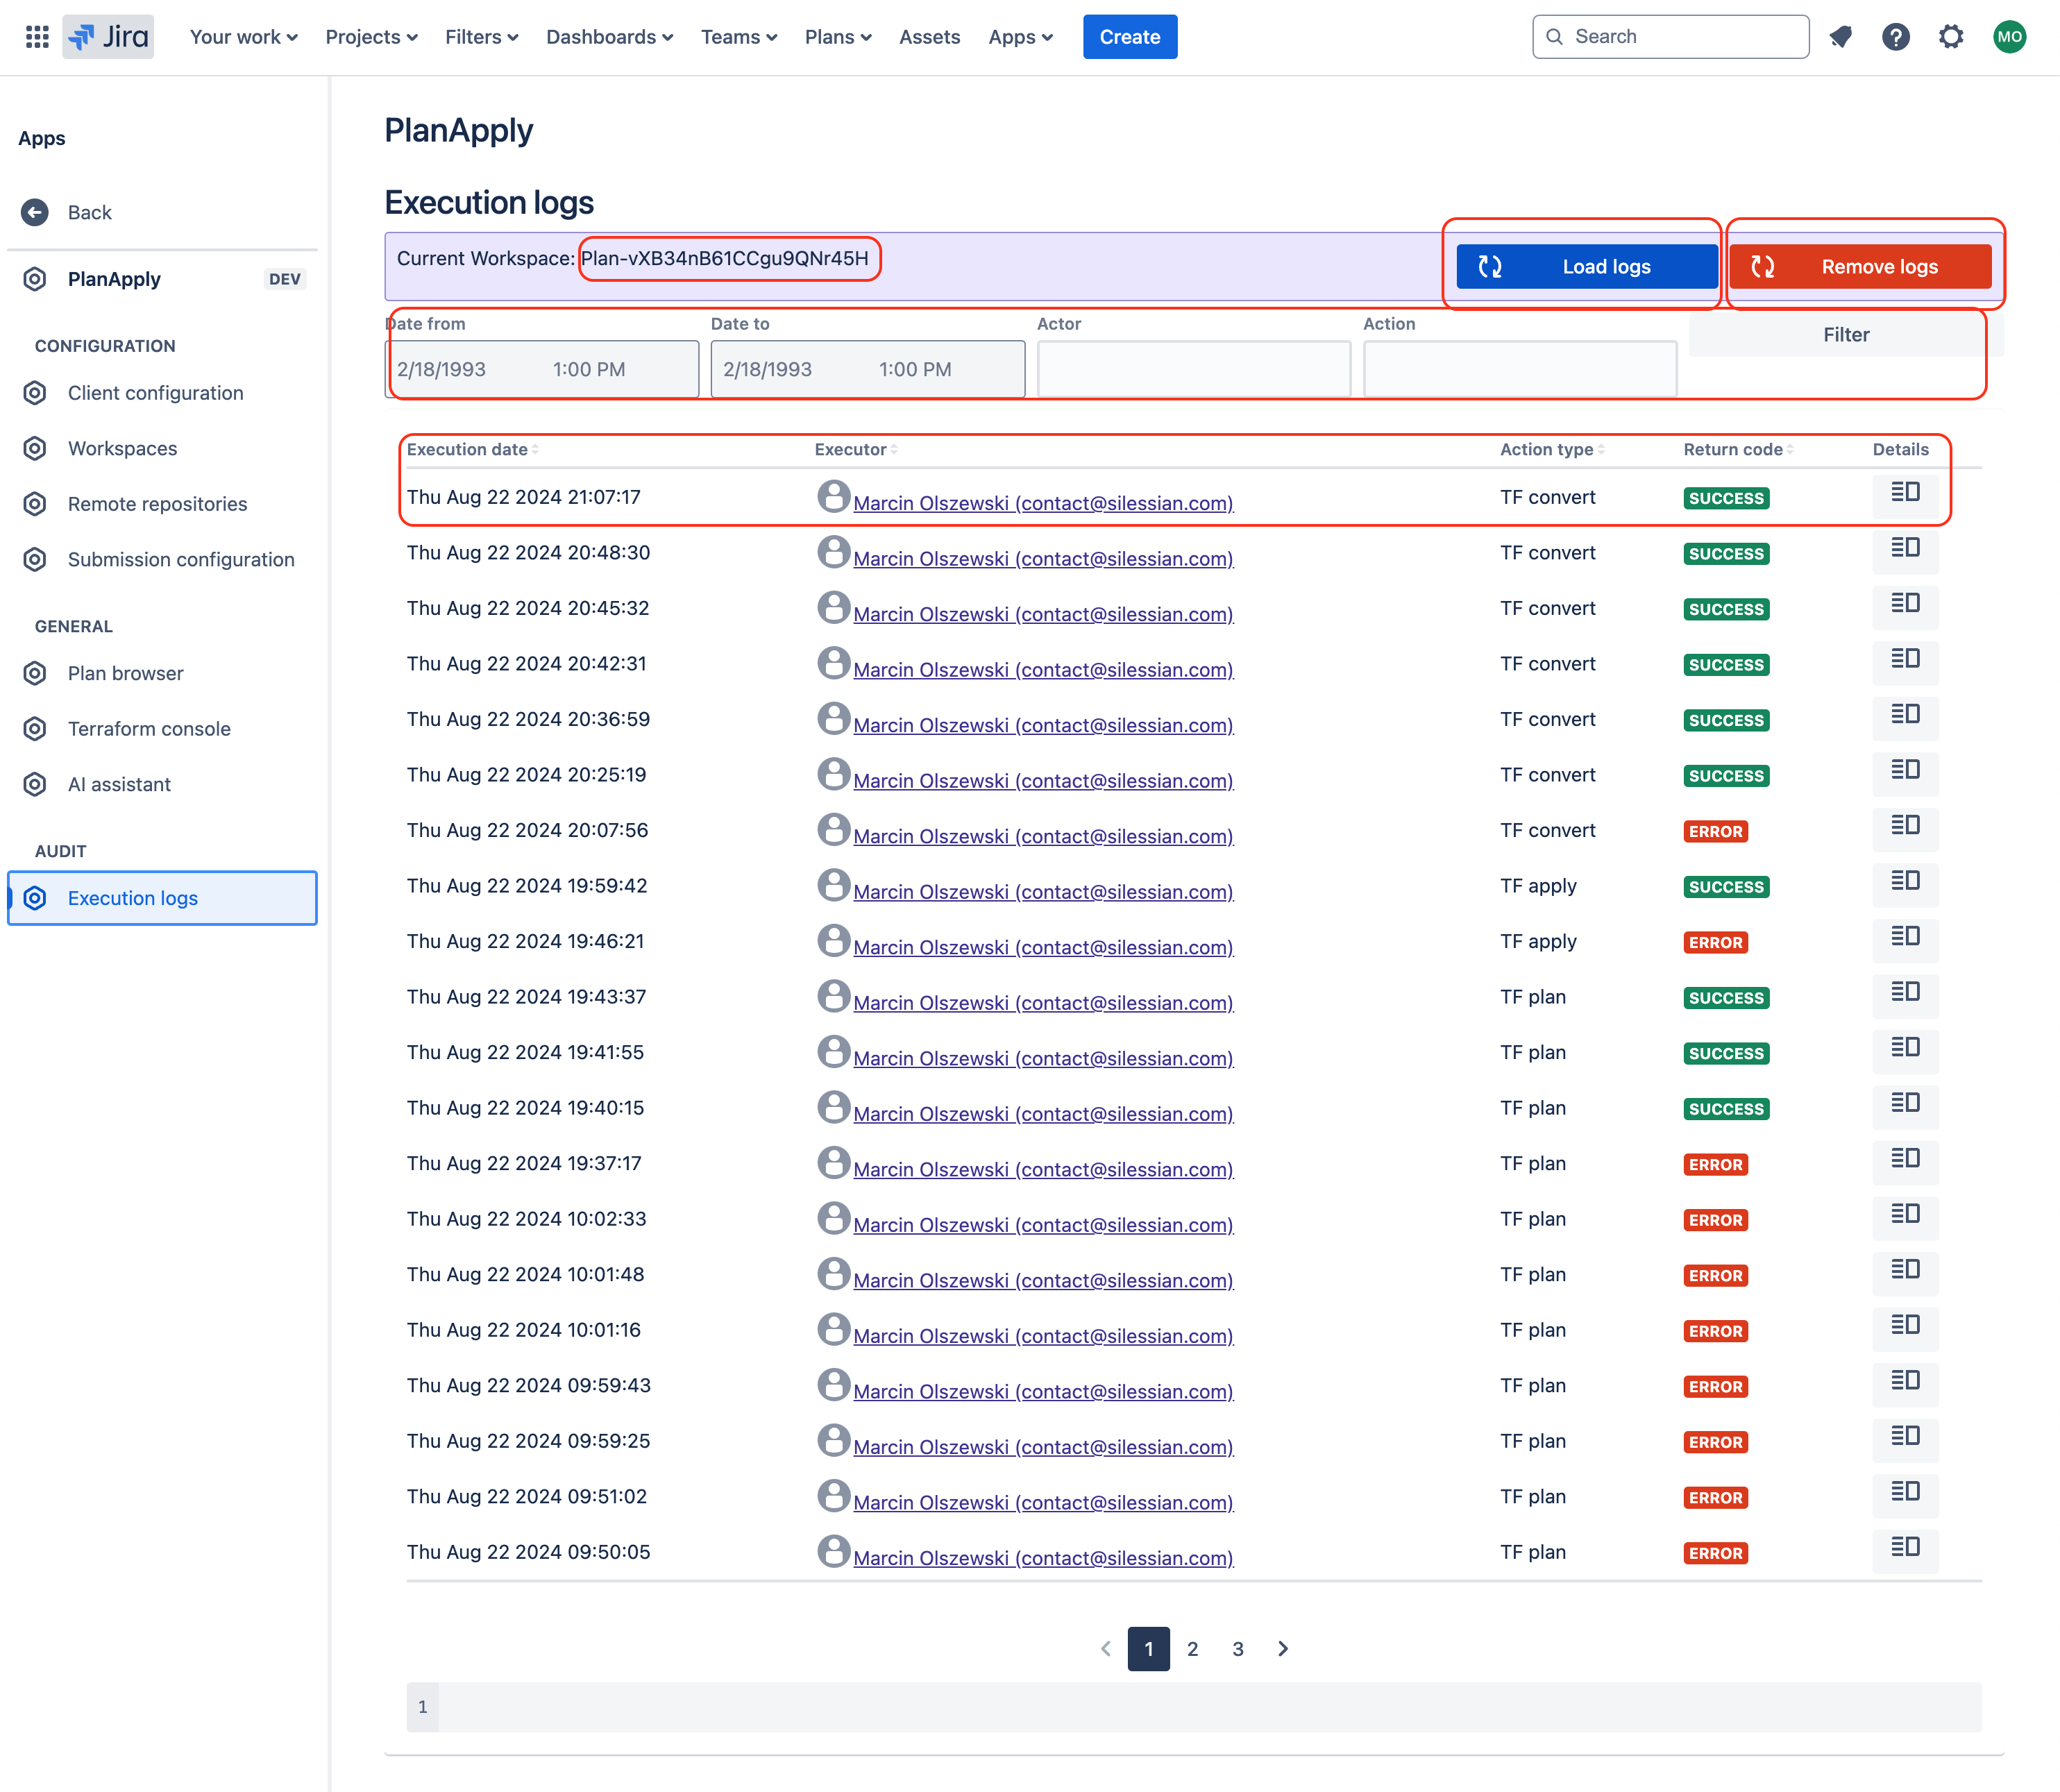The height and width of the screenshot is (1792, 2060).
Task: Open the Jira app switcher grid icon
Action: (x=37, y=37)
